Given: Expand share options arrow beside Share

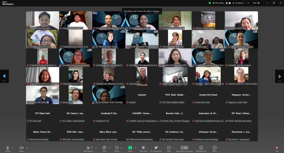Looking at the screenshot, I should pyautogui.click(x=136, y=147).
